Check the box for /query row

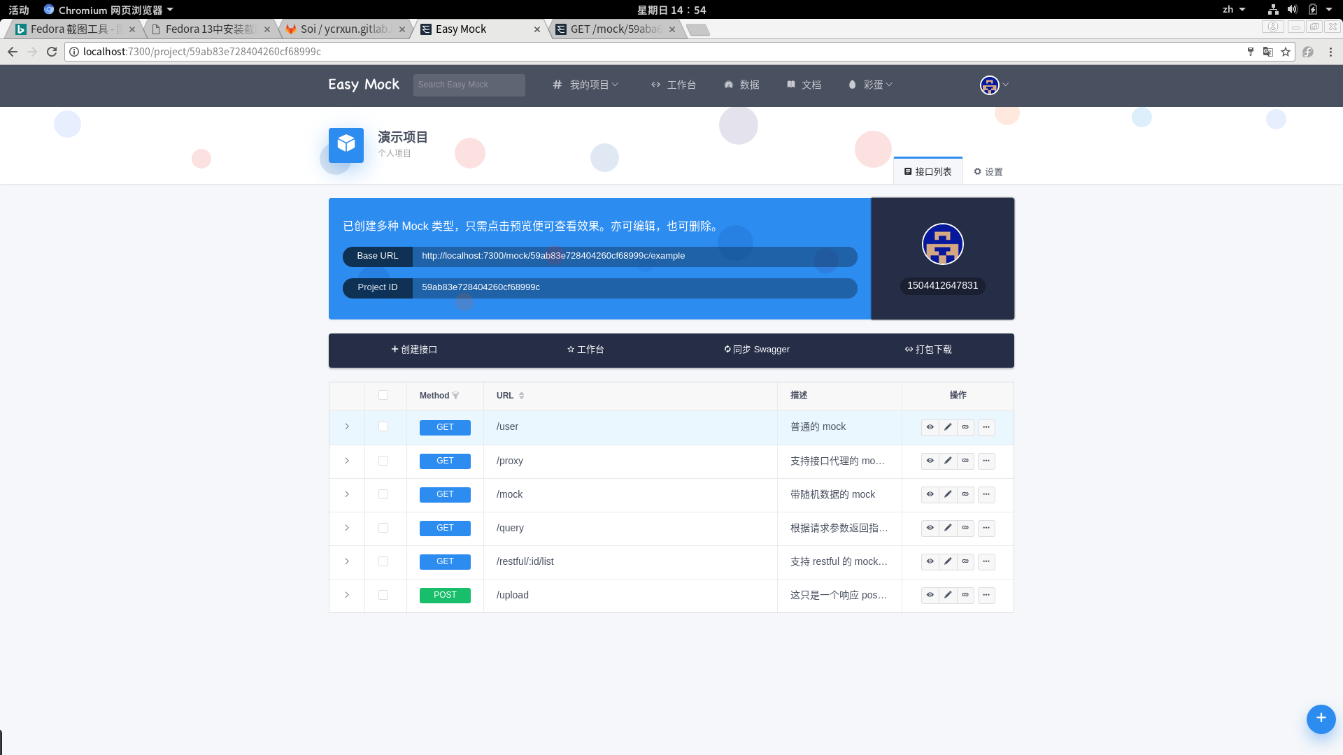point(383,528)
